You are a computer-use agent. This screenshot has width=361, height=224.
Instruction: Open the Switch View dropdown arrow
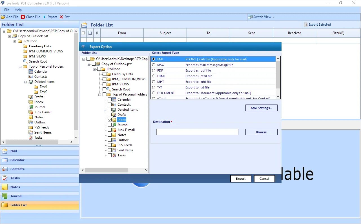coord(273,17)
